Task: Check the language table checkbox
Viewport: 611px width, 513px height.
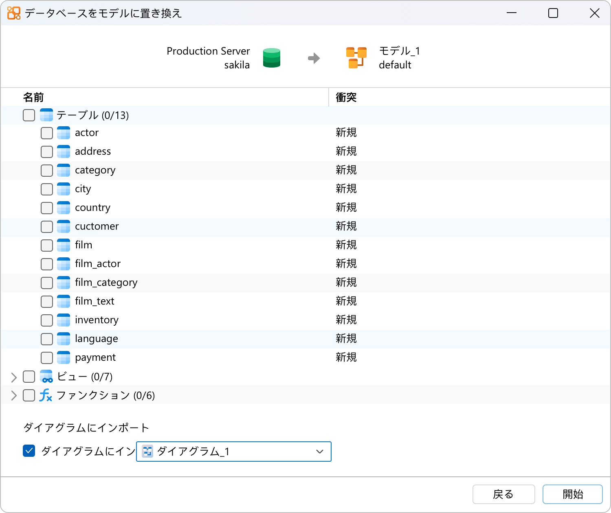Action: tap(47, 339)
